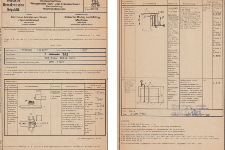Select the 0,020 result for Fläche B zu Fläche D
The image size is (225, 150).
point(217,56)
